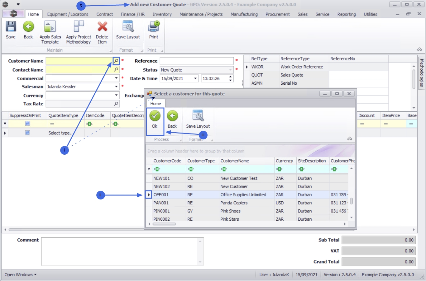Image resolution: width=426 pixels, height=281 pixels.
Task: Click the time spinner next to 13:32:26
Action: (x=231, y=78)
